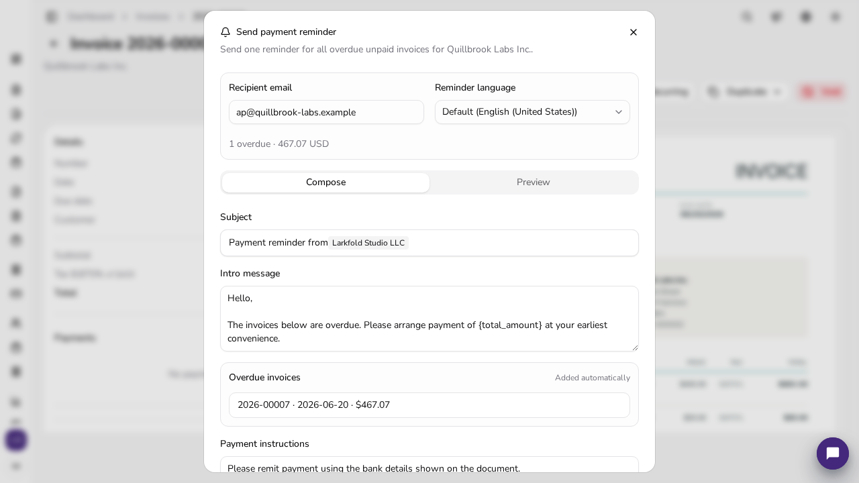The width and height of the screenshot is (859, 483).
Task: Click the Intro message resize handle corner
Action: pyautogui.click(x=634, y=347)
